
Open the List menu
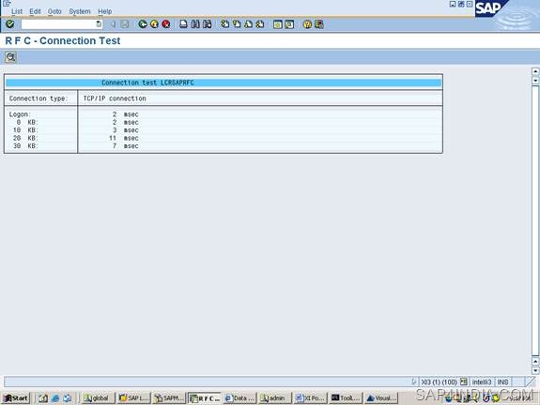[x=17, y=11]
